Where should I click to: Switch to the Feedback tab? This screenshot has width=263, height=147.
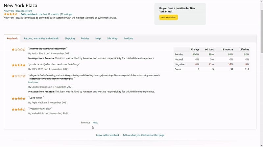coord(12,39)
